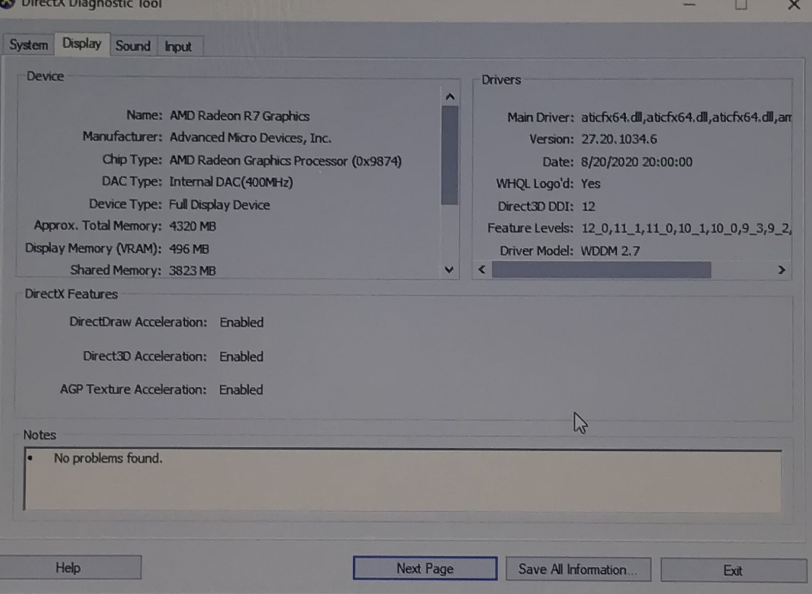Viewport: 812px width, 594px height.
Task: Click the 'Driver Model:' label
Action: 536,251
